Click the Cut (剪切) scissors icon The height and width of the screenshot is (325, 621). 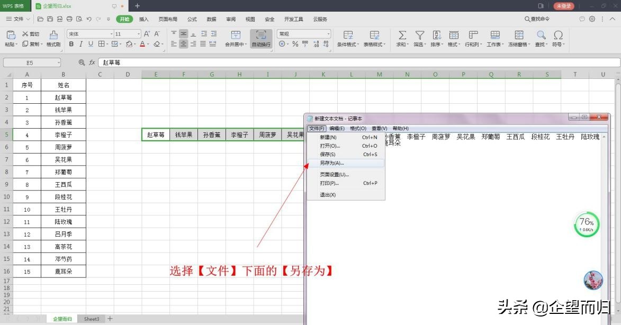(x=25, y=34)
